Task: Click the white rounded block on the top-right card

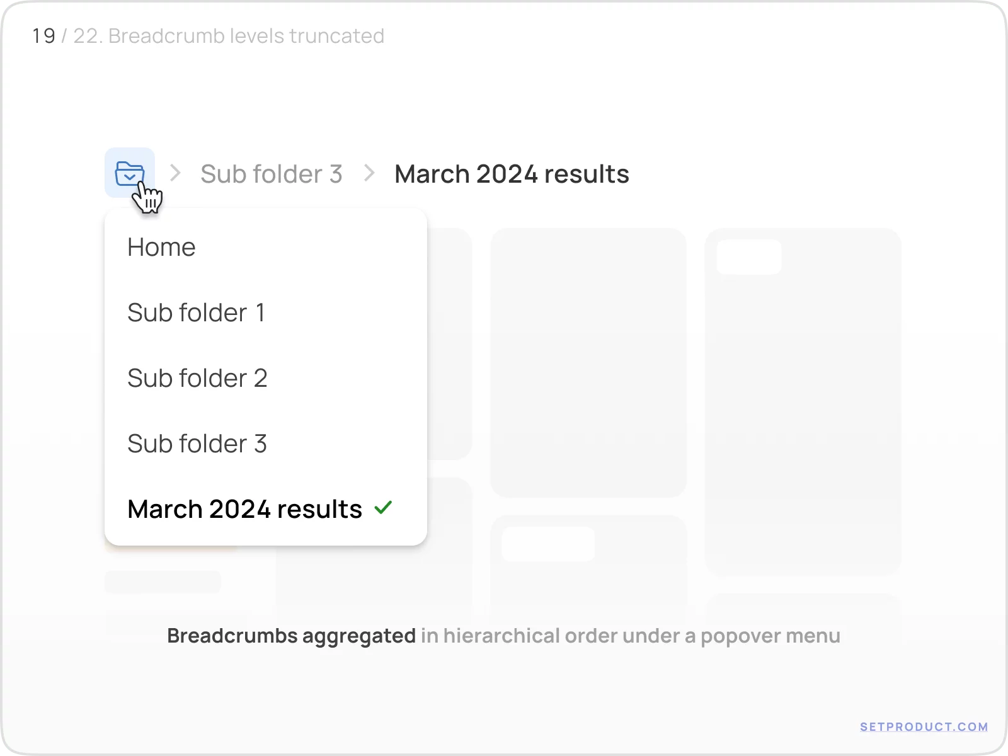Action: tap(749, 257)
